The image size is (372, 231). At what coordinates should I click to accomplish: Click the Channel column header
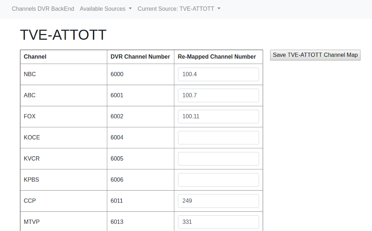pos(35,57)
